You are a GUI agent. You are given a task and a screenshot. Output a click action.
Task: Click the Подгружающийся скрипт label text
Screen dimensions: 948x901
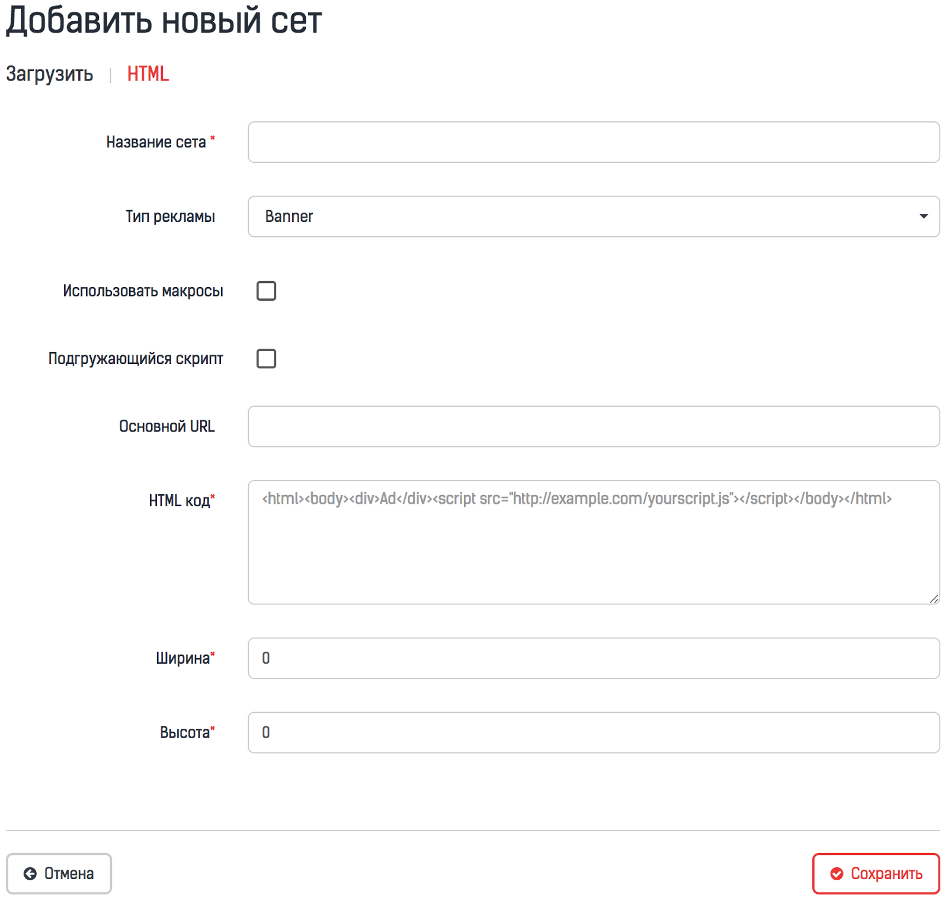click(x=136, y=359)
